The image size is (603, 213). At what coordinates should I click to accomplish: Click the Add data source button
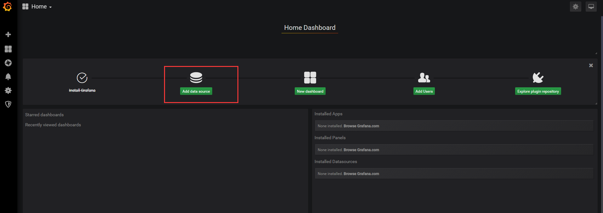(x=196, y=91)
